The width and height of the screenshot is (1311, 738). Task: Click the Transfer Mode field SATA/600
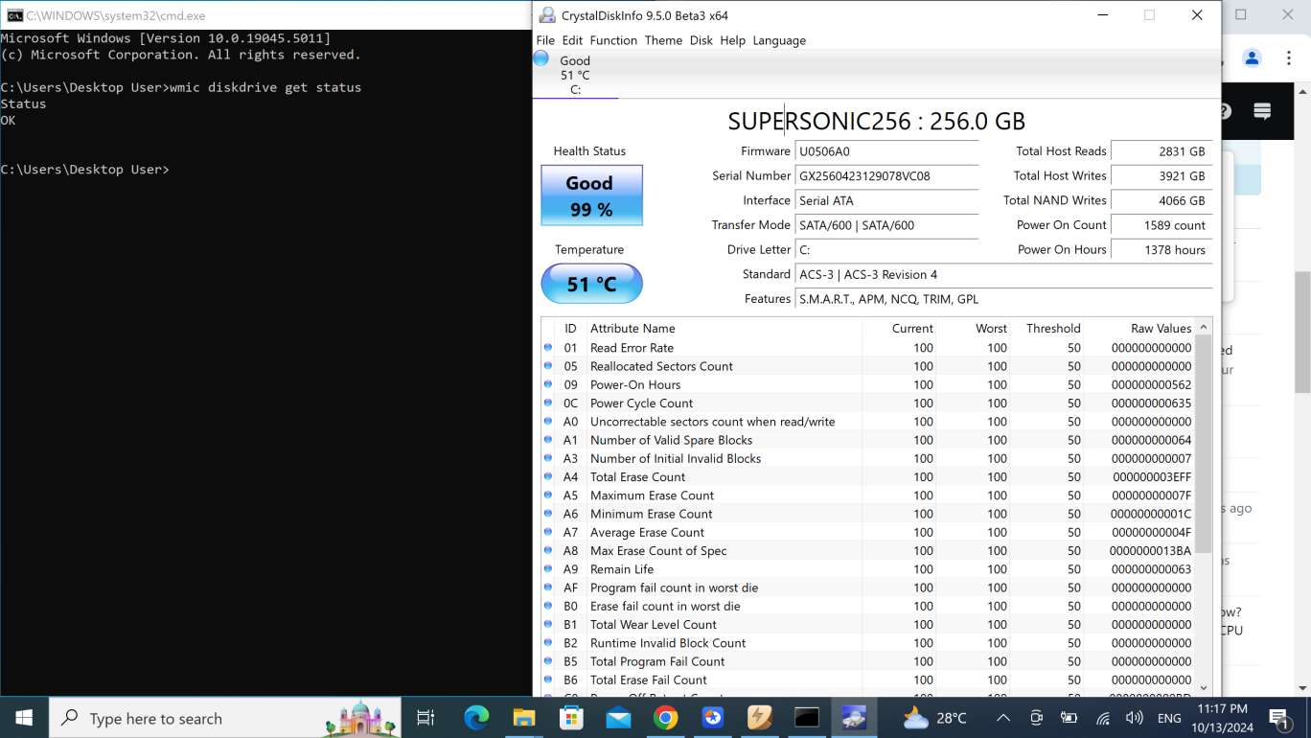[x=886, y=225]
